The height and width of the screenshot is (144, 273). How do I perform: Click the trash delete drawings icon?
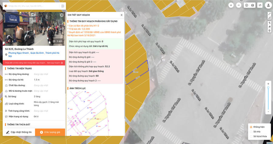[269, 31]
